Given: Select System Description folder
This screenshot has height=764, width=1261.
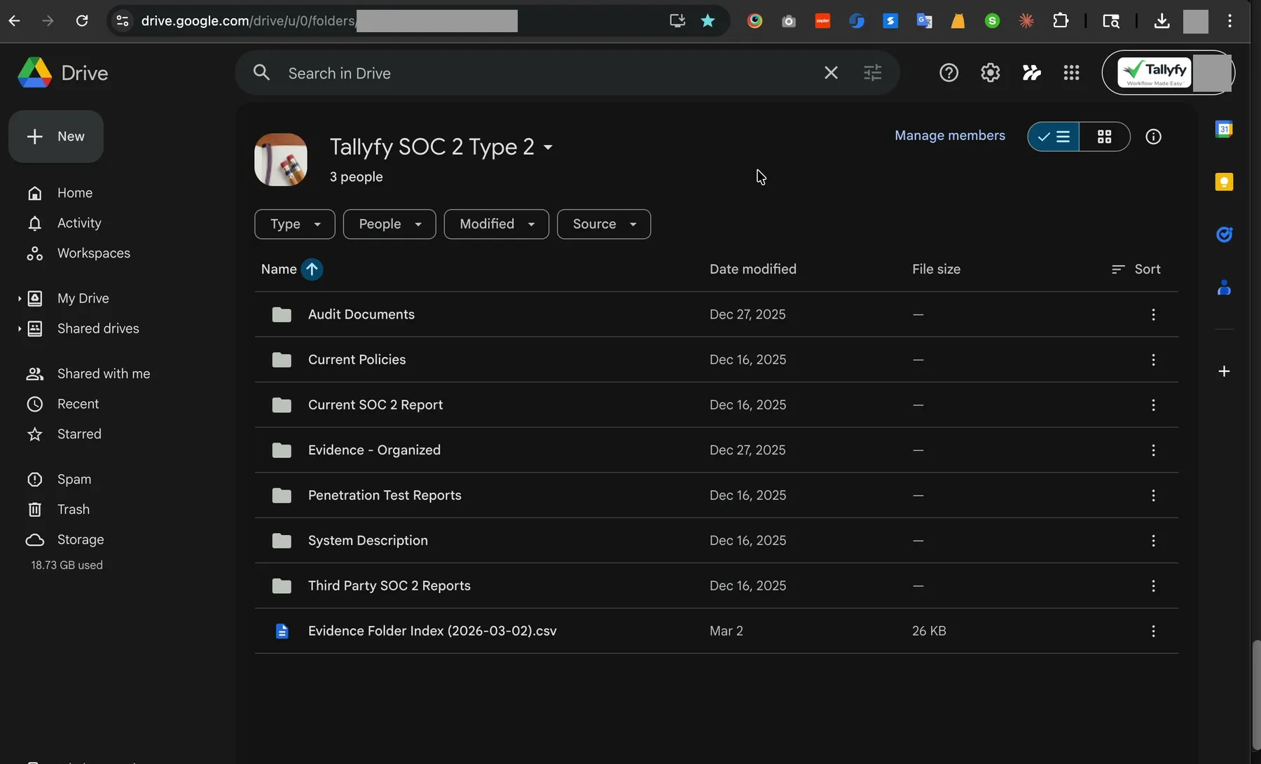Looking at the screenshot, I should click(x=716, y=541).
